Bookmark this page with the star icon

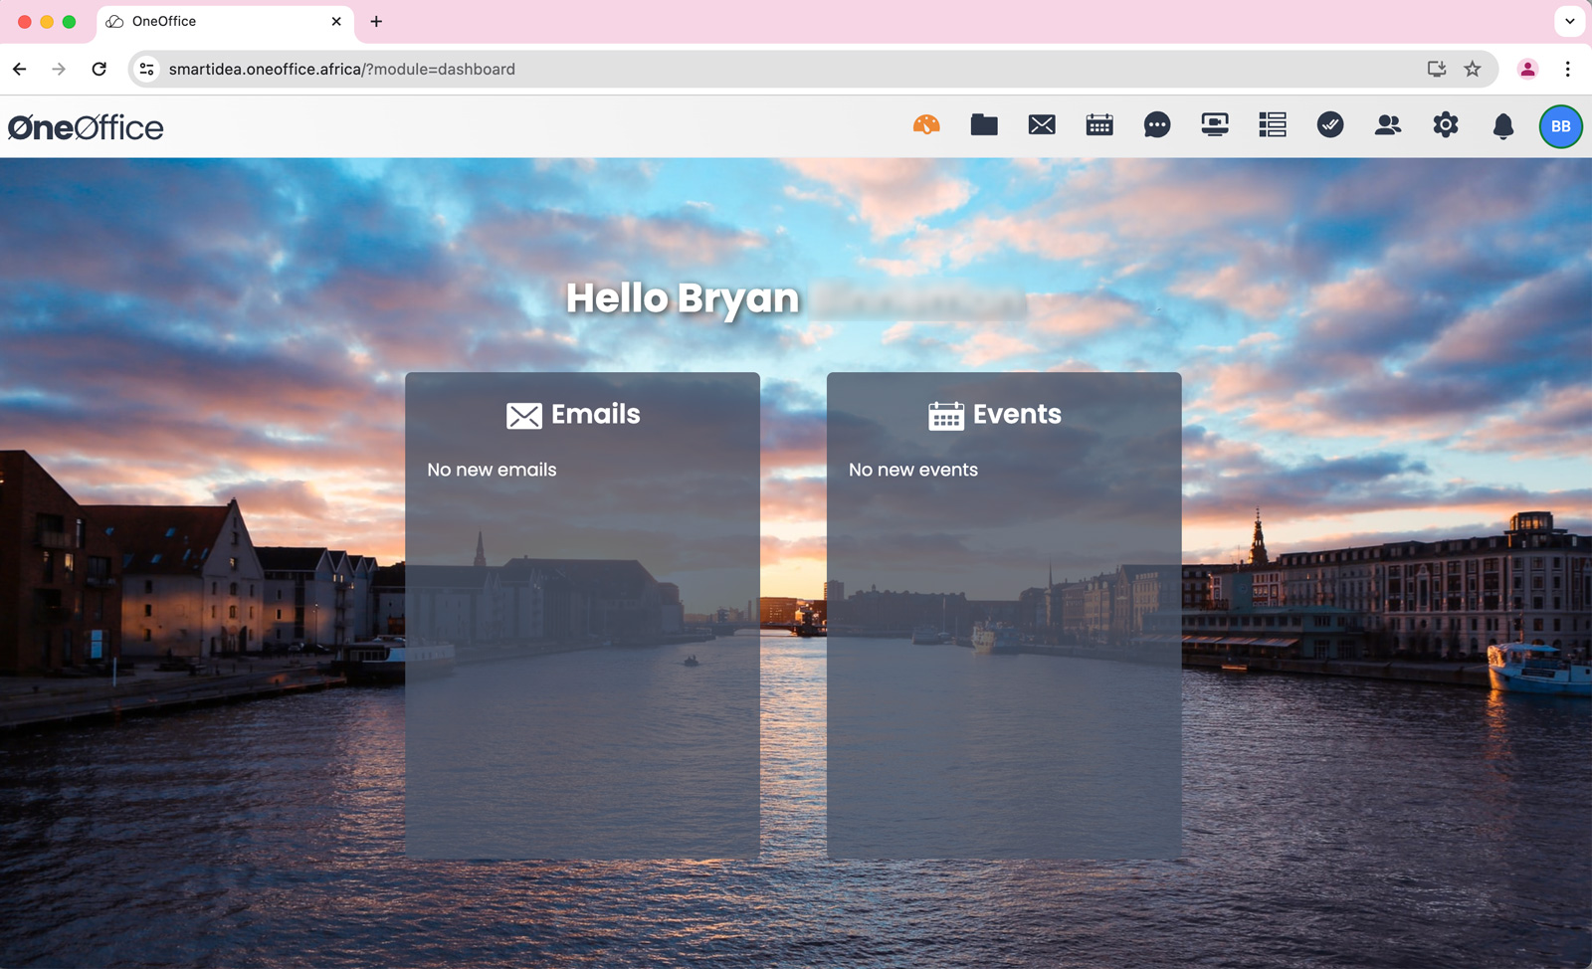coord(1473,70)
